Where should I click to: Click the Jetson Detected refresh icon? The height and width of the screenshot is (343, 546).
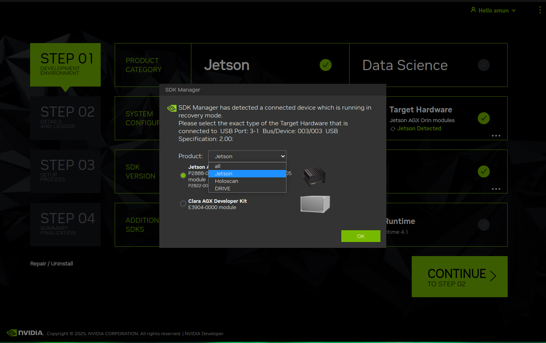tap(393, 129)
